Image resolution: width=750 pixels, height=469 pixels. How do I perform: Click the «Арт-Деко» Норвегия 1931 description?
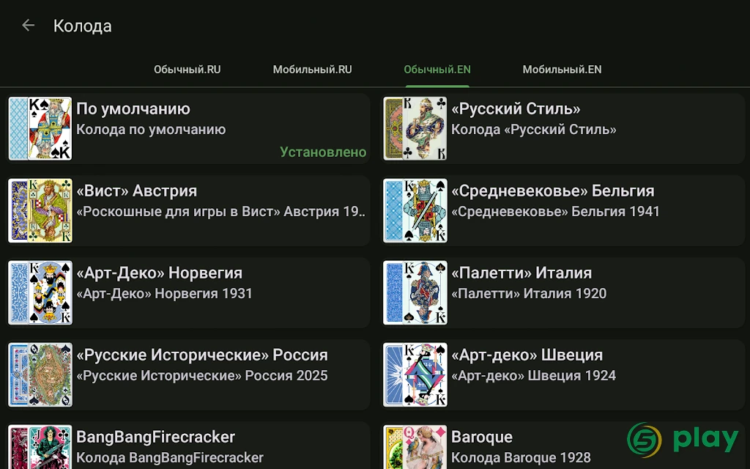(164, 293)
